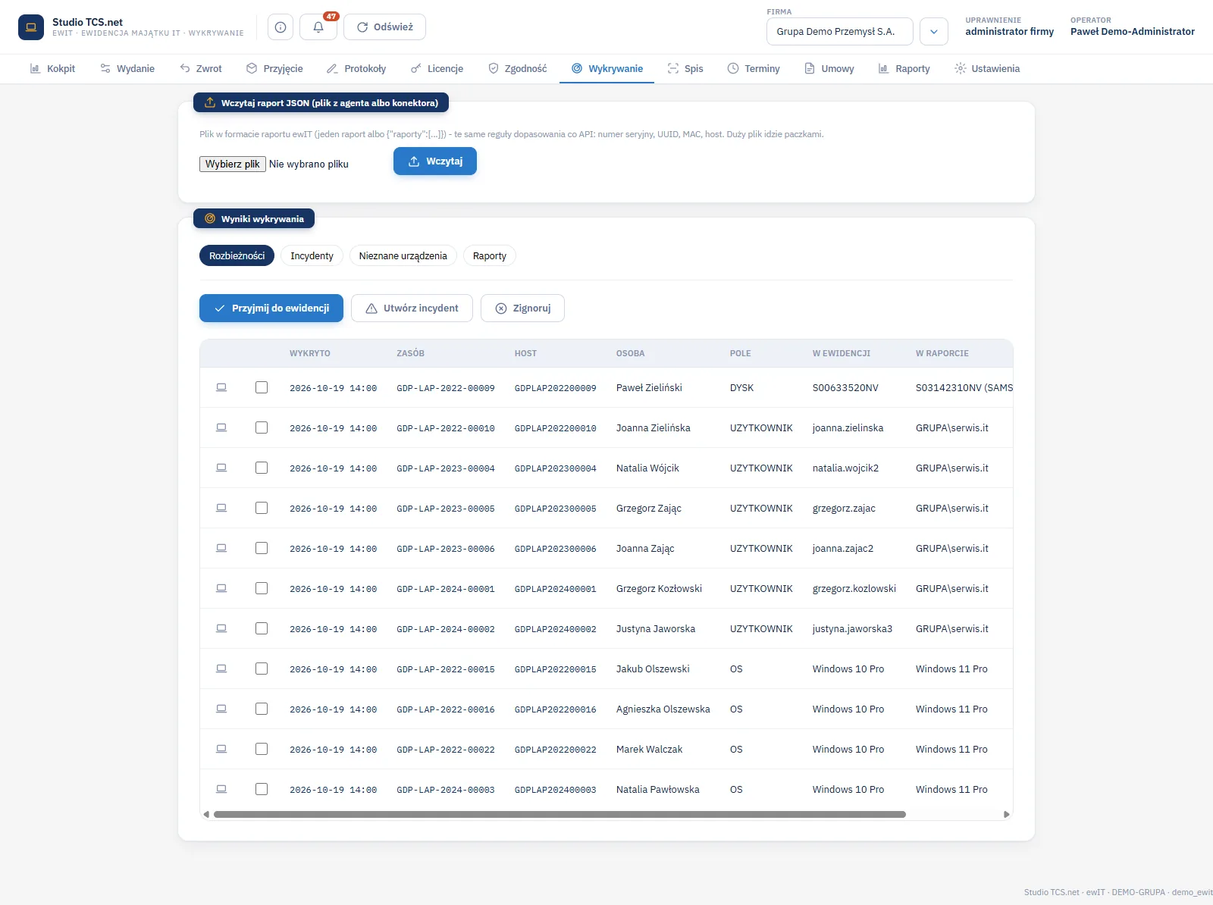Select the checkbox for Jakub Olszewski row

[262, 669]
